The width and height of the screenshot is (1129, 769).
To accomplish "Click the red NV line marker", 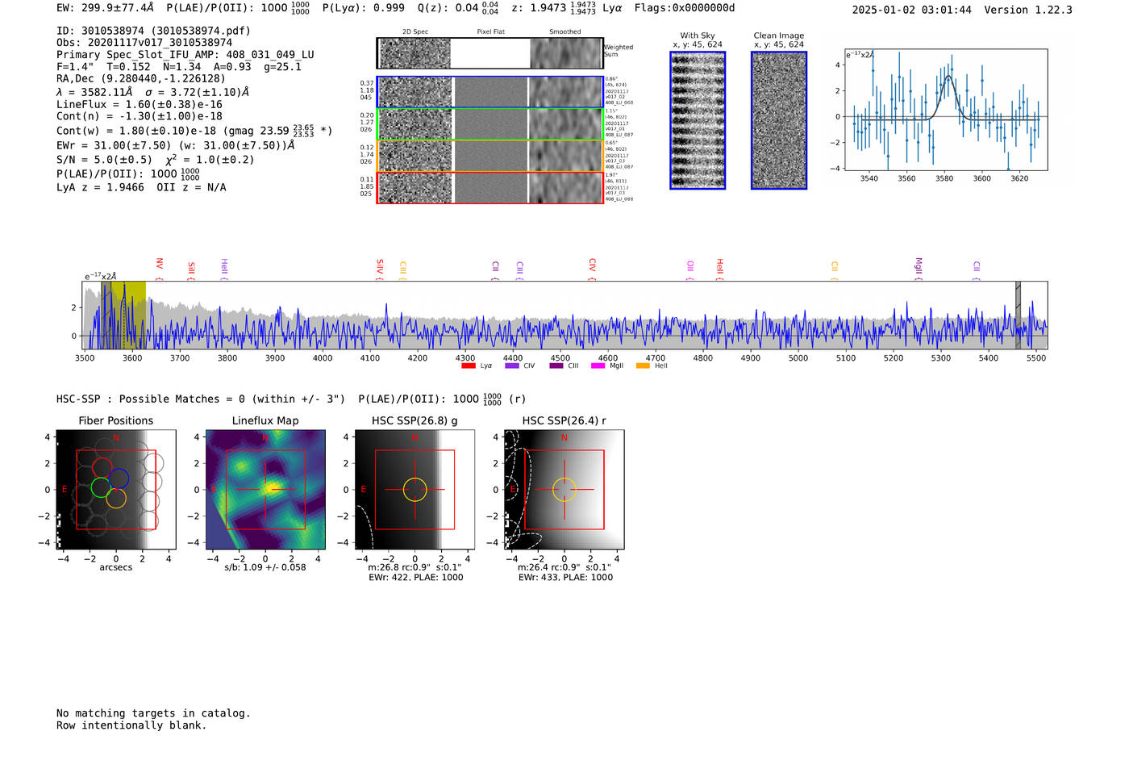I will (x=160, y=269).
